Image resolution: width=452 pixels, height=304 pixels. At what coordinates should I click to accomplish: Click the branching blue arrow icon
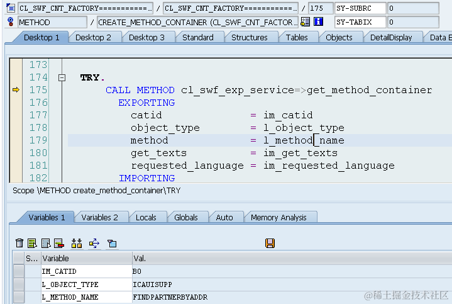(94, 243)
